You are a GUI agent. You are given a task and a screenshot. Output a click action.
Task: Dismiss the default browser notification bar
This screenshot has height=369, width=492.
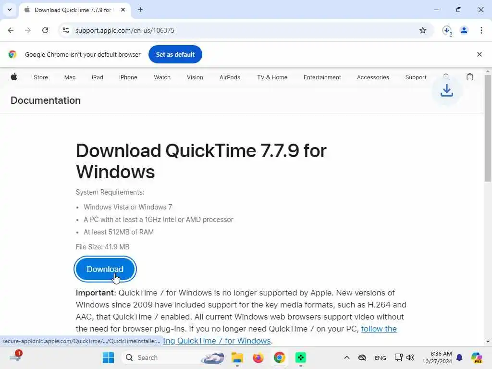click(479, 54)
